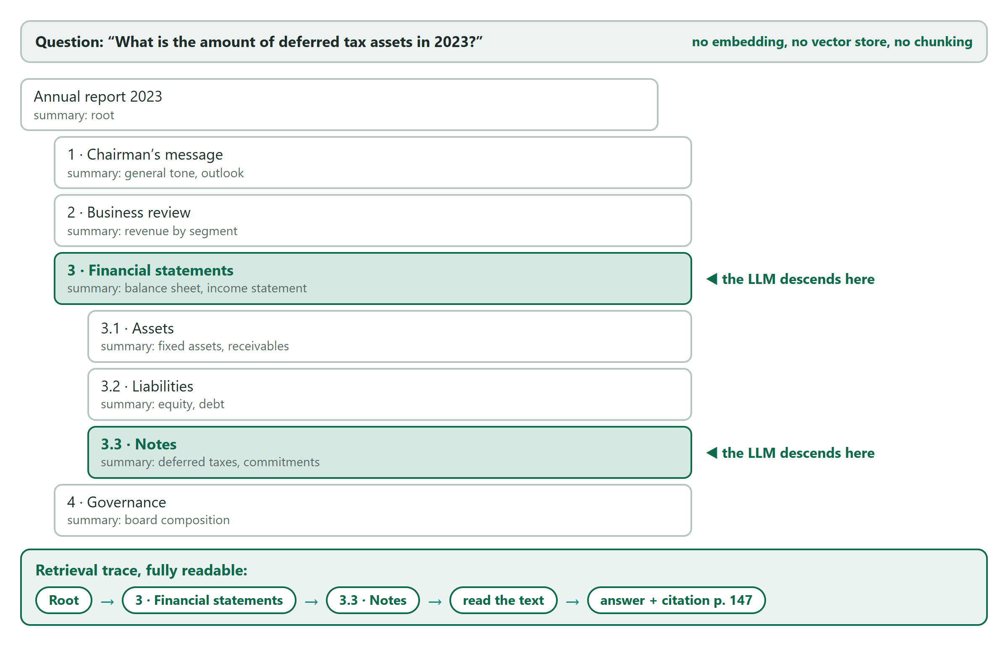This screenshot has height=646, width=1008.
Task: Open the Chairman's message section
Action: click(x=373, y=163)
